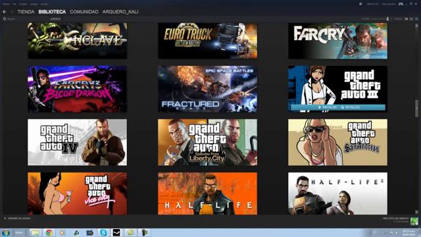Select Euro Truck Simulator 2 tile

coord(208,41)
